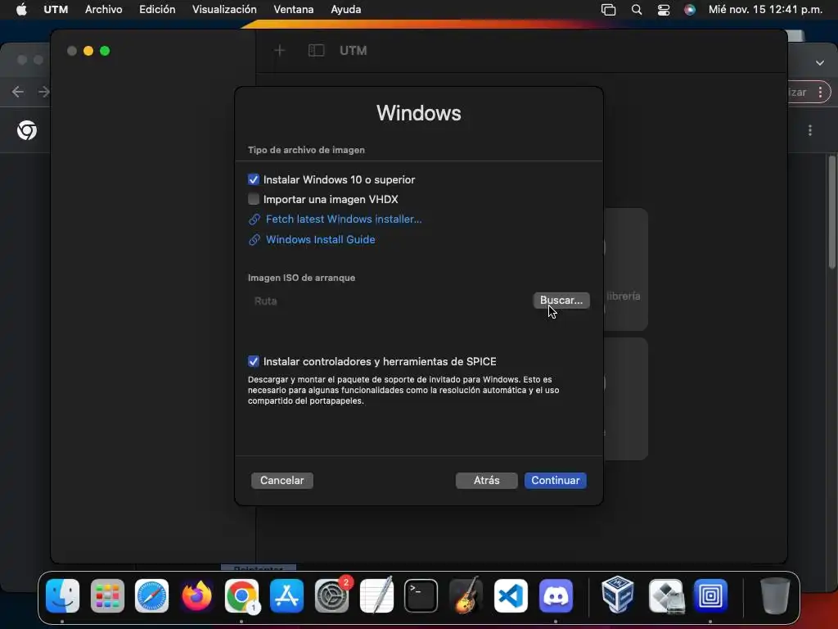
Task: Check Importar una imagen VHDX
Action: point(254,199)
